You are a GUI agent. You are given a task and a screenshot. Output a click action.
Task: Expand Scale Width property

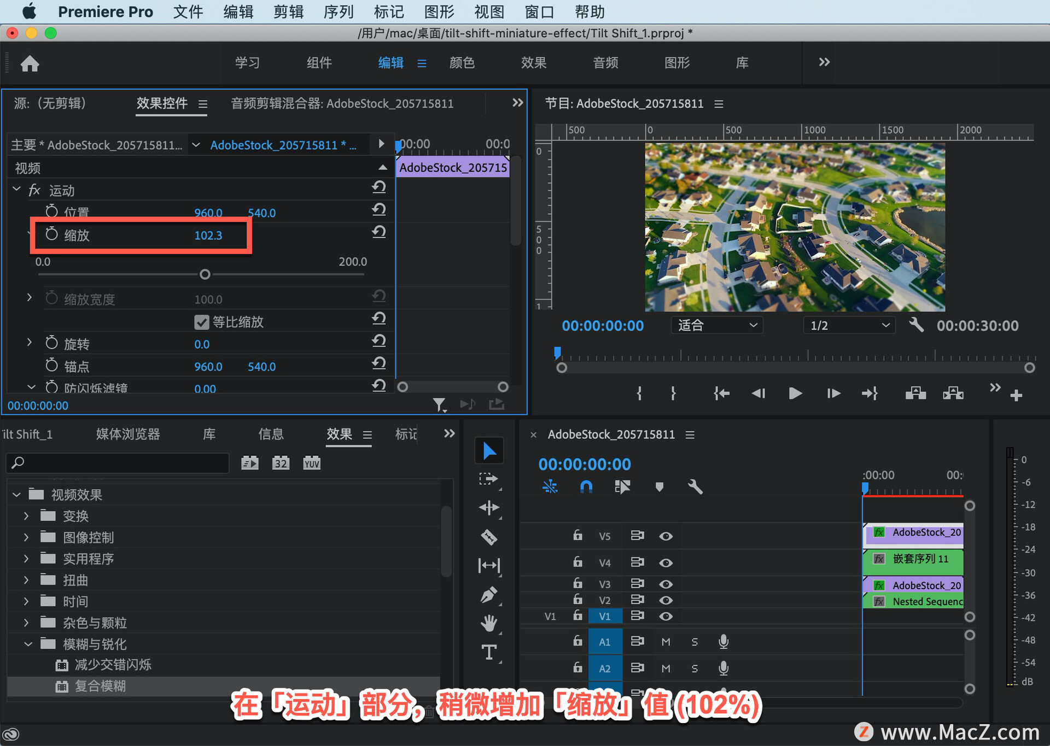(x=29, y=298)
